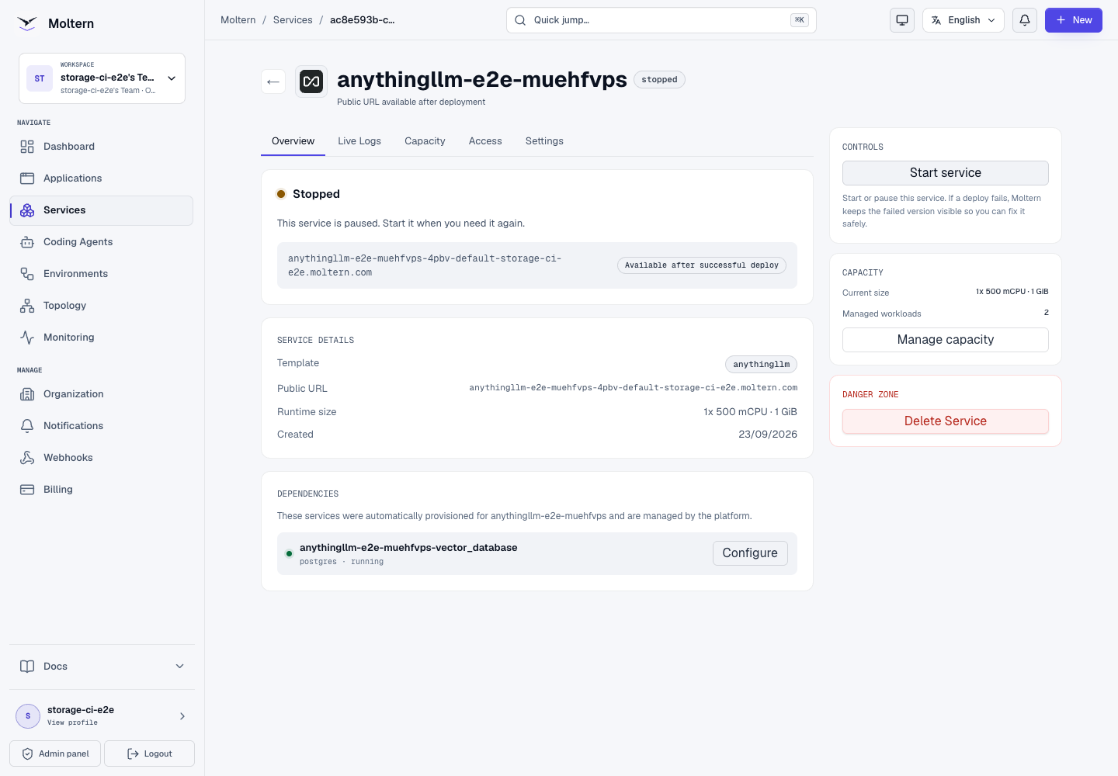Click the anythingllm template tag
Image resolution: width=1118 pixels, height=776 pixels.
(x=761, y=364)
